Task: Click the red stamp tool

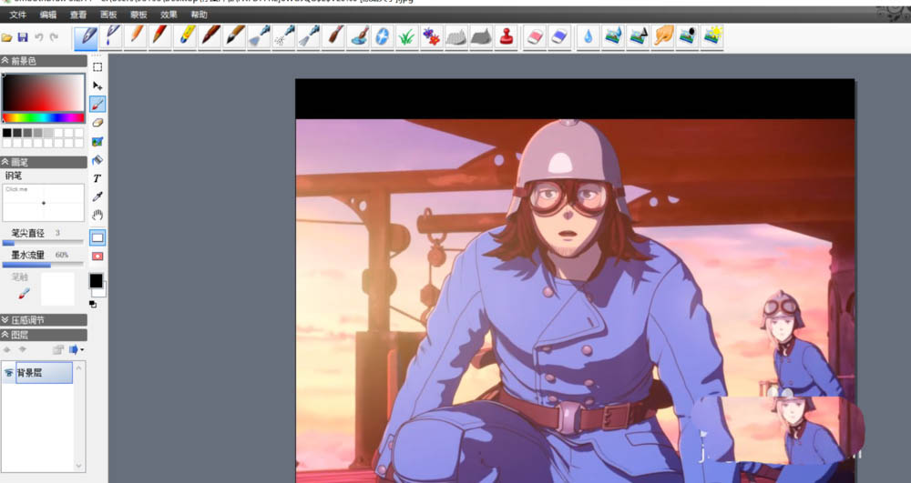Action: pyautogui.click(x=506, y=37)
